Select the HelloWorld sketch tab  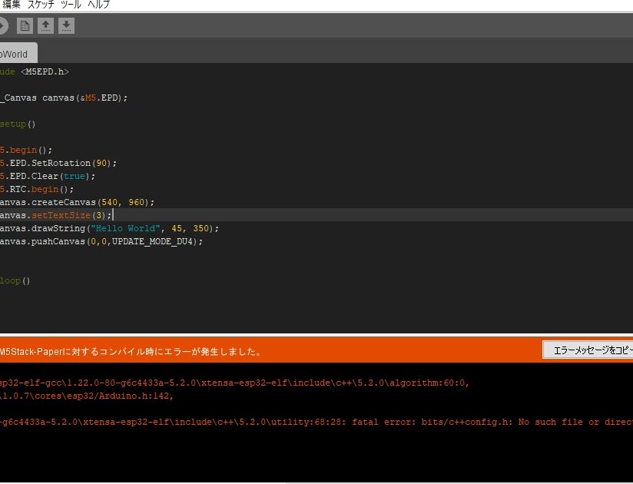click(x=15, y=54)
